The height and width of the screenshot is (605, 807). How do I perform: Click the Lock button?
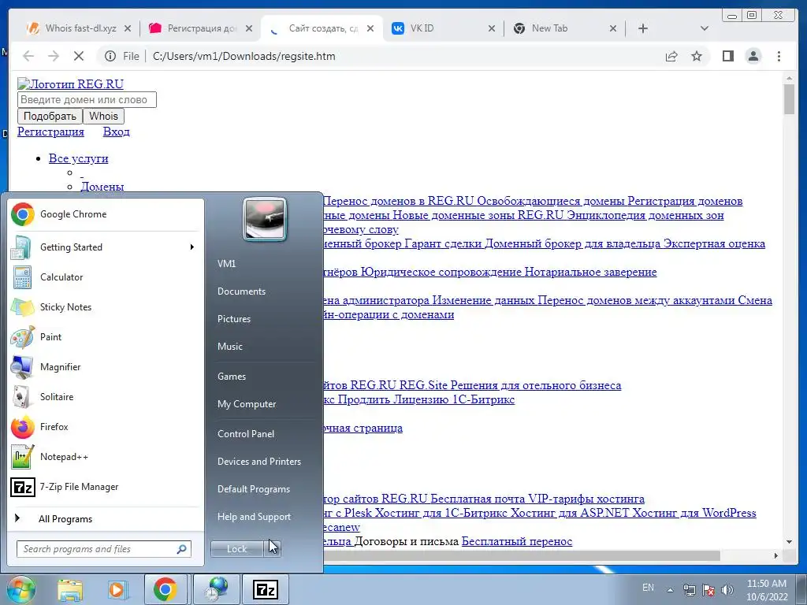[x=237, y=548]
